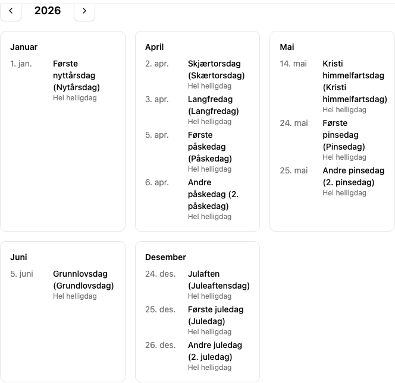Open the Juni month card heading
Screen dimensions: 395x383
[x=18, y=257]
